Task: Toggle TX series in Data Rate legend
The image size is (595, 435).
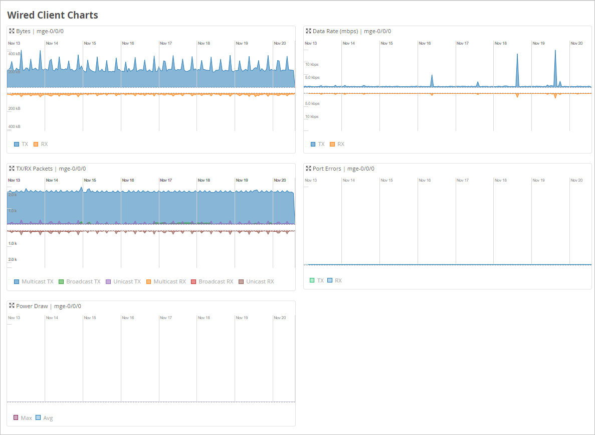Action: [318, 144]
